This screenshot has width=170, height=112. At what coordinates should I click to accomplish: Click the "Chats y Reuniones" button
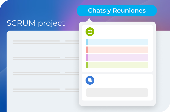point(117,11)
